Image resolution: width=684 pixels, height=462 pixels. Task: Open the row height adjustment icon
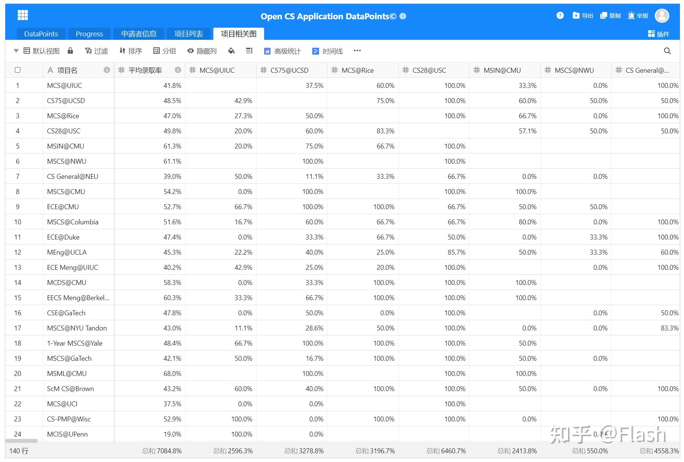[249, 51]
